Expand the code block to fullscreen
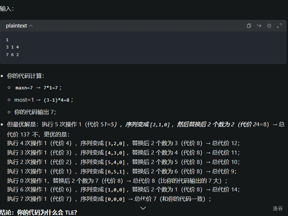Screen dimensions: 288x216 click(x=279, y=26)
